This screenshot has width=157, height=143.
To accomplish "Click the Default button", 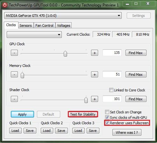I will (48, 114).
